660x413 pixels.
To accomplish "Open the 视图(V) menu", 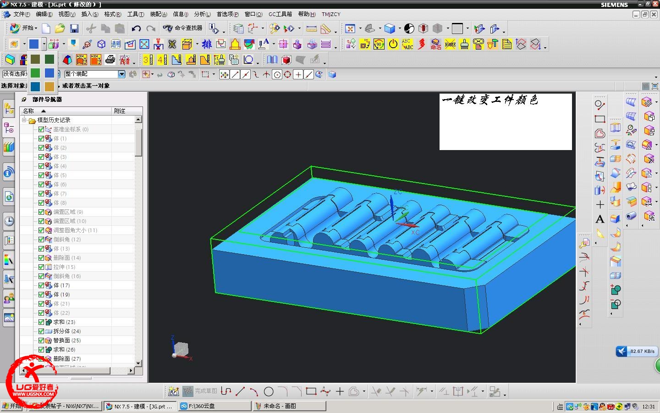I will tap(67, 14).
